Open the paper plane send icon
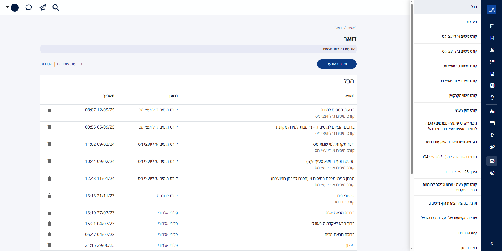The height and width of the screenshot is (251, 502). point(42,7)
